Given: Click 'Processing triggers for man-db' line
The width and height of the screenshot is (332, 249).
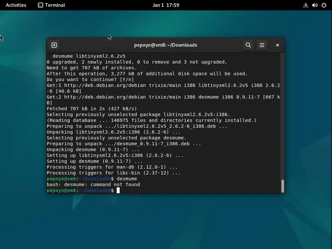Looking at the screenshot, I should [x=112, y=167].
